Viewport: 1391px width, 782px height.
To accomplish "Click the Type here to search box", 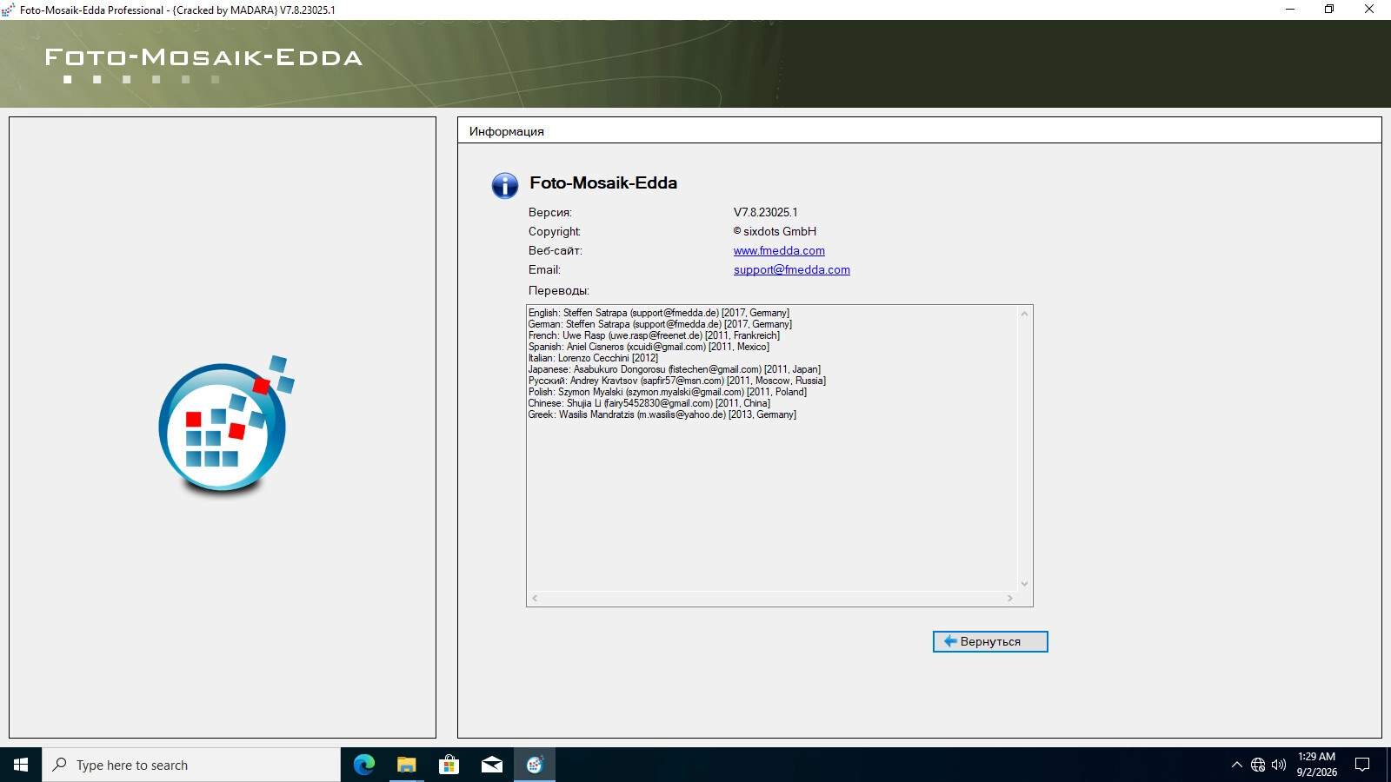I will [x=191, y=765].
